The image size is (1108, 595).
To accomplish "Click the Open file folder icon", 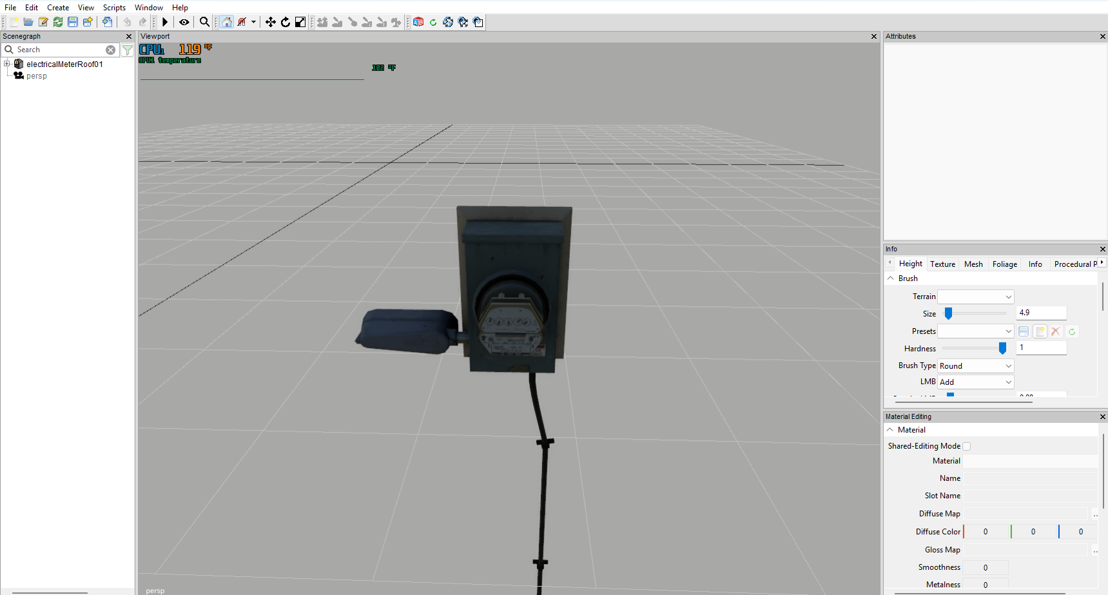I will click(28, 22).
